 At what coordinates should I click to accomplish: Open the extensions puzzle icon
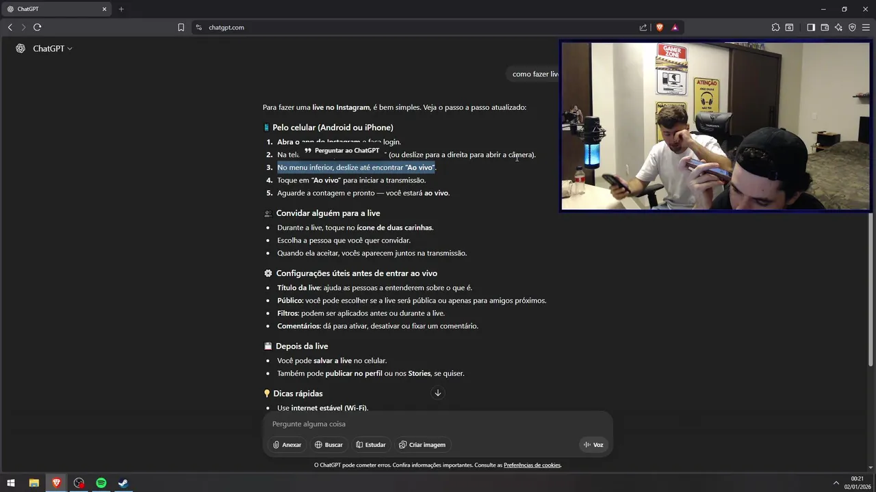pos(775,27)
